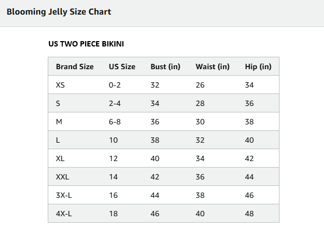Click the Bust (in) column header
324x240 pixels.
click(x=166, y=66)
